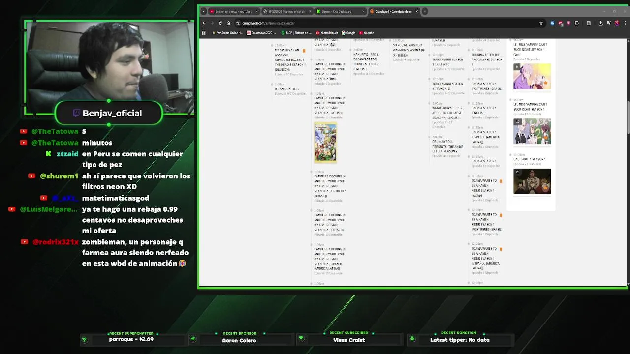Open 'My Status as an Assassin' (Deutsch) entry
The image size is (630, 354).
pos(290,59)
